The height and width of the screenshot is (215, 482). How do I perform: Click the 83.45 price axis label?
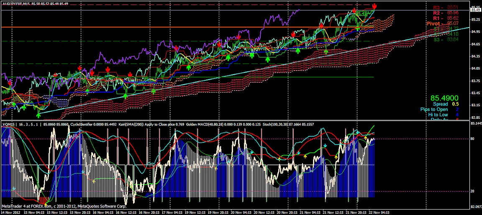[x=476, y=93]
